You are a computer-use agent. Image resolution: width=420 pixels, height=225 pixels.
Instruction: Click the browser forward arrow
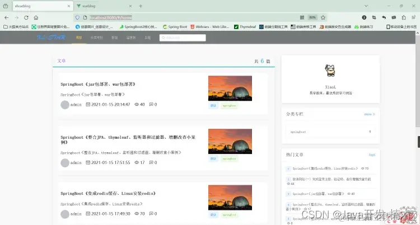point(16,17)
